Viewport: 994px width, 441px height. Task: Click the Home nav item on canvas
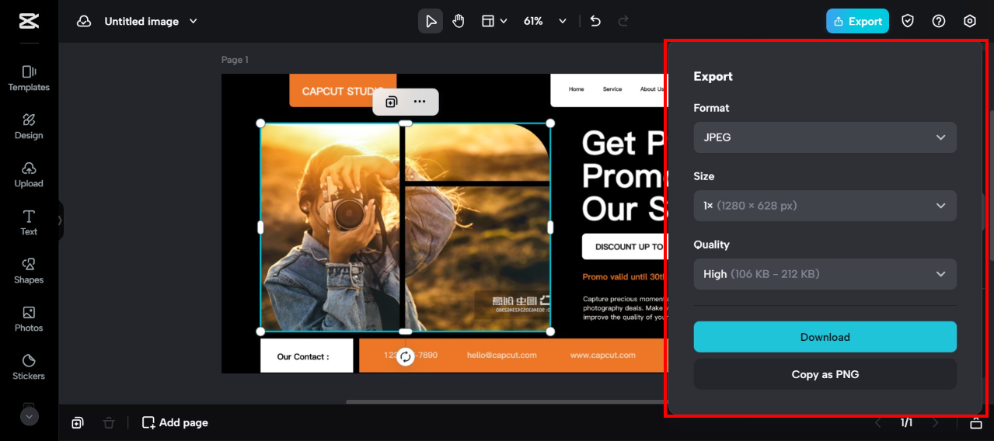576,89
